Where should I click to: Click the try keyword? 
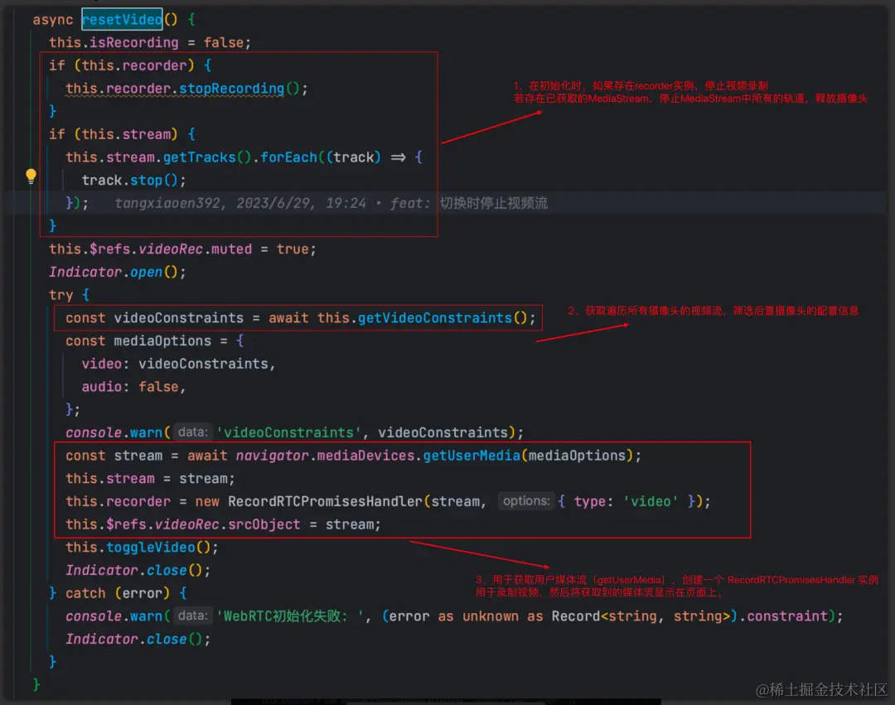tap(61, 295)
